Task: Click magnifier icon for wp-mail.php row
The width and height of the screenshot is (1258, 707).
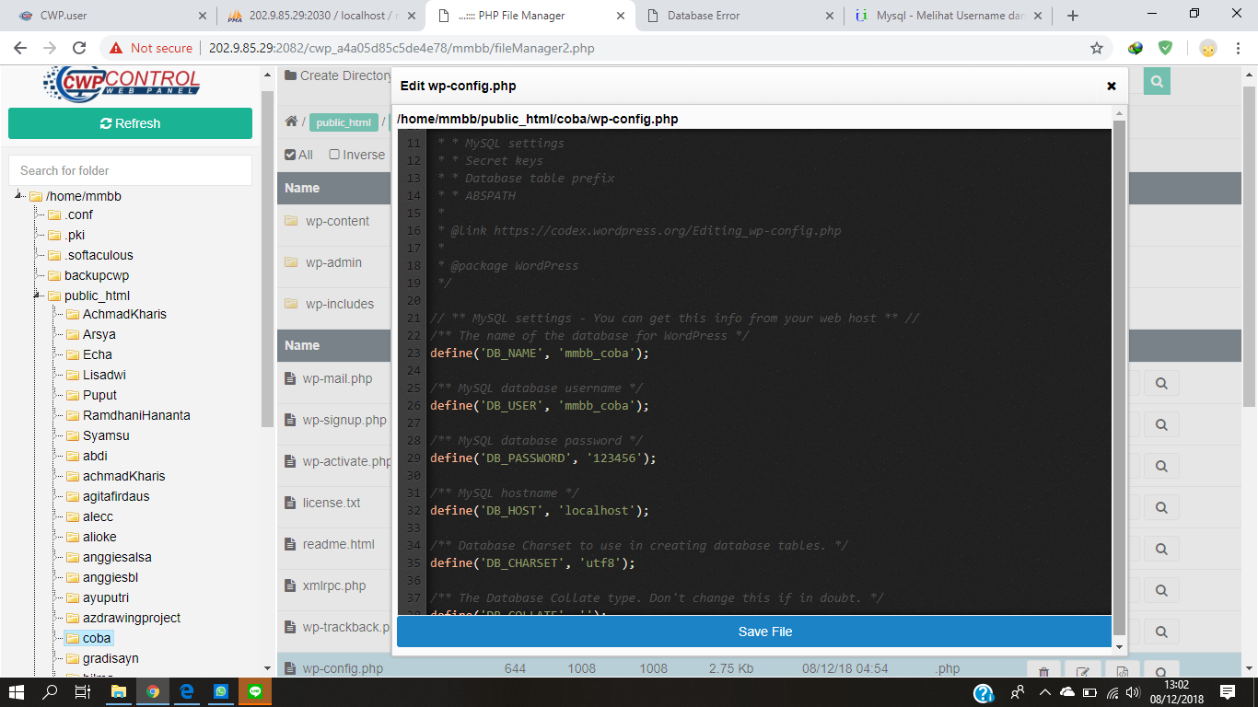Action: point(1161,383)
